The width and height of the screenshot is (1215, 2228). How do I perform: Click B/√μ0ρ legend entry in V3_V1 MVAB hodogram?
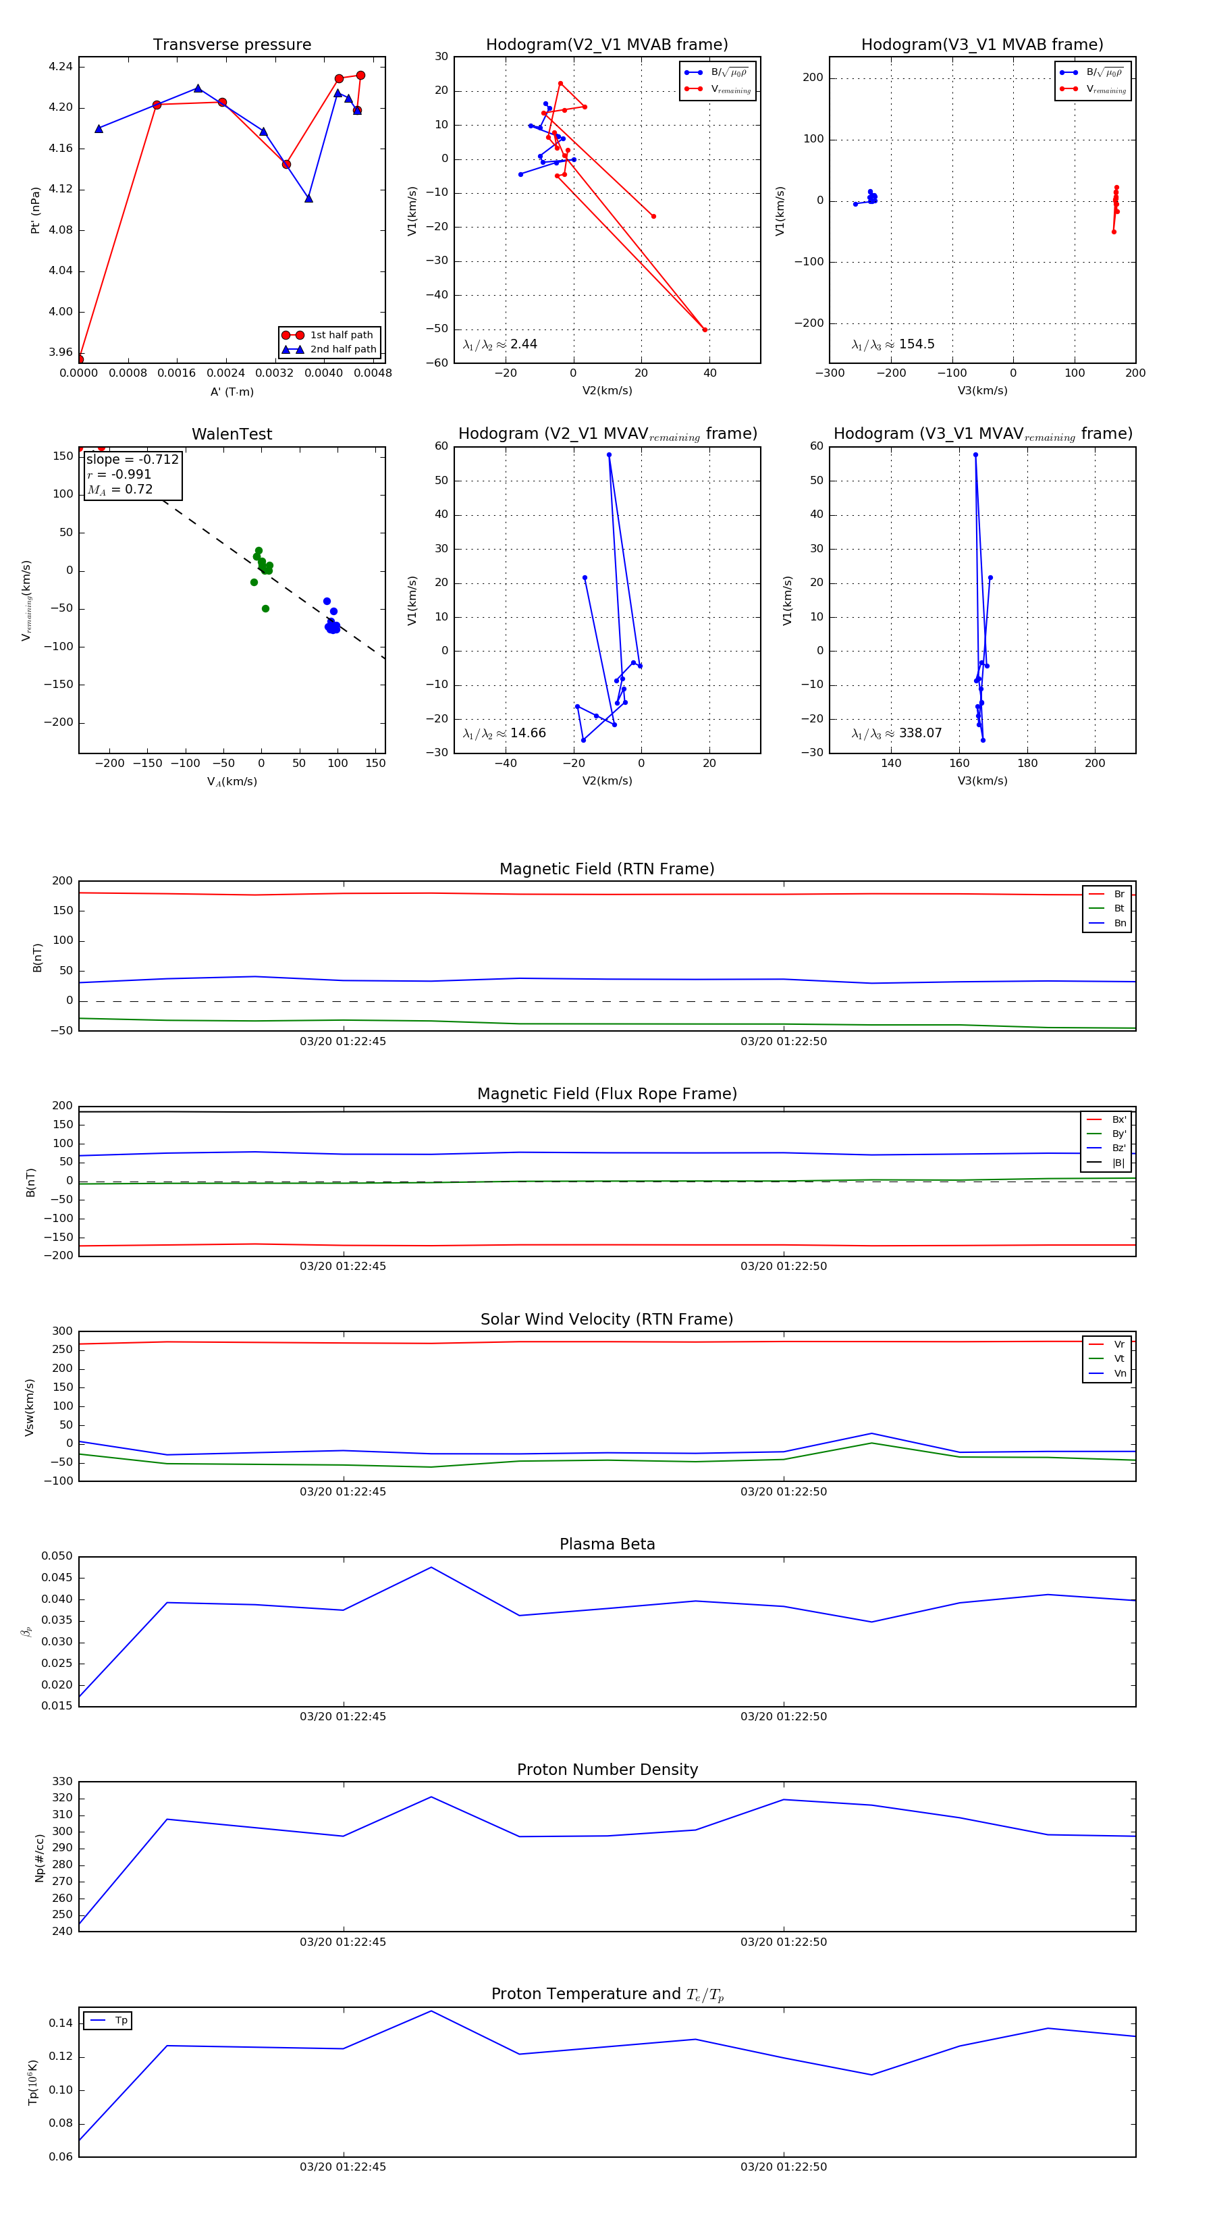(1092, 73)
